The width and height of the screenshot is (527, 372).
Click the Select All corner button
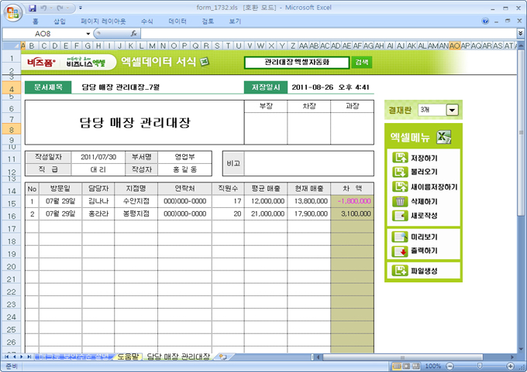click(11, 46)
